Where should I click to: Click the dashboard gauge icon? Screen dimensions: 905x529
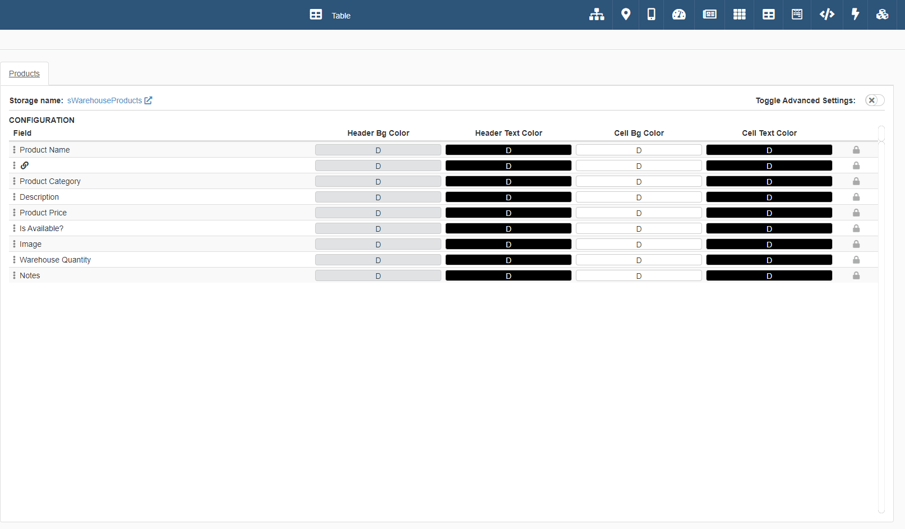coord(679,15)
